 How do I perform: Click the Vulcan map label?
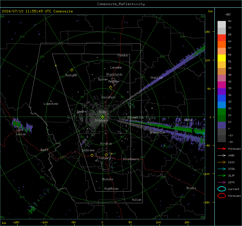[137, 200]
